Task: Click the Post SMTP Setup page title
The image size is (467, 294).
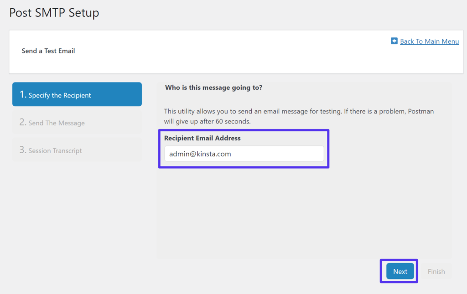Action: [54, 13]
